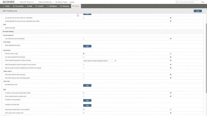Toggle the Preload Java on login setting checkbox
207x116 pixels.
[83, 54]
